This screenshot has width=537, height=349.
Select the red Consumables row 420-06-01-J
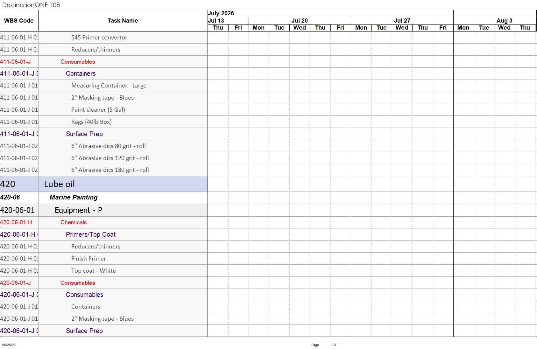(x=104, y=283)
